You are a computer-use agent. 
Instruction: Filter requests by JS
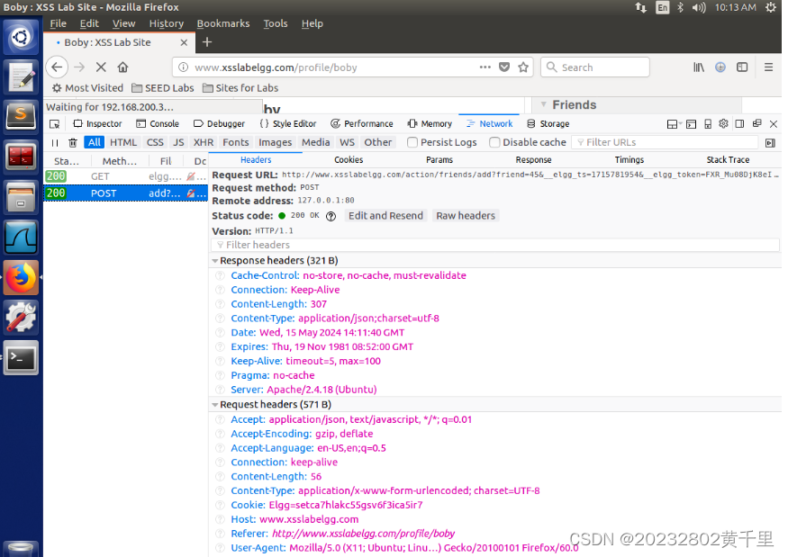tap(178, 142)
